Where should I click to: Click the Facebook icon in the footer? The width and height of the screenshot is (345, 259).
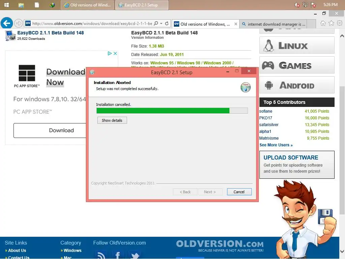click(x=118, y=255)
